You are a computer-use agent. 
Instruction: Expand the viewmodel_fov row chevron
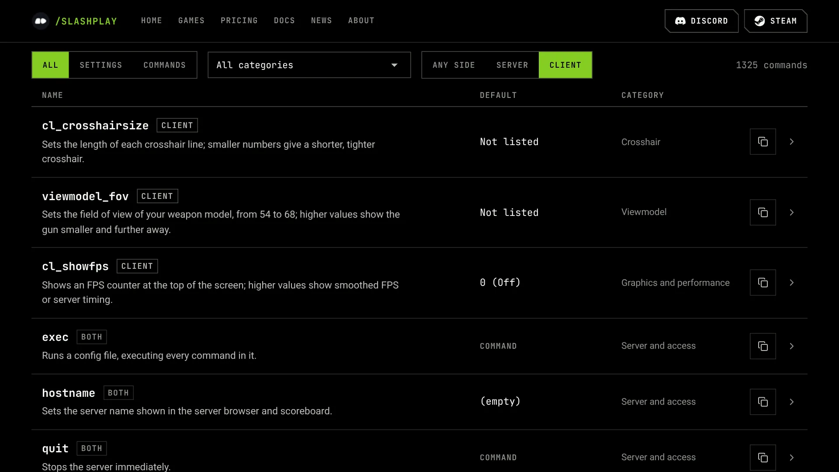point(791,212)
